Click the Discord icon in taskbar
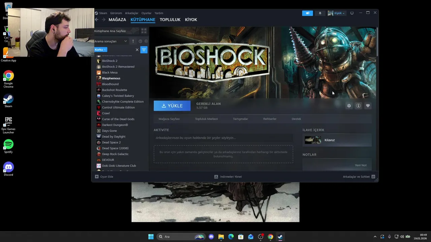The image size is (431, 242). [211, 237]
